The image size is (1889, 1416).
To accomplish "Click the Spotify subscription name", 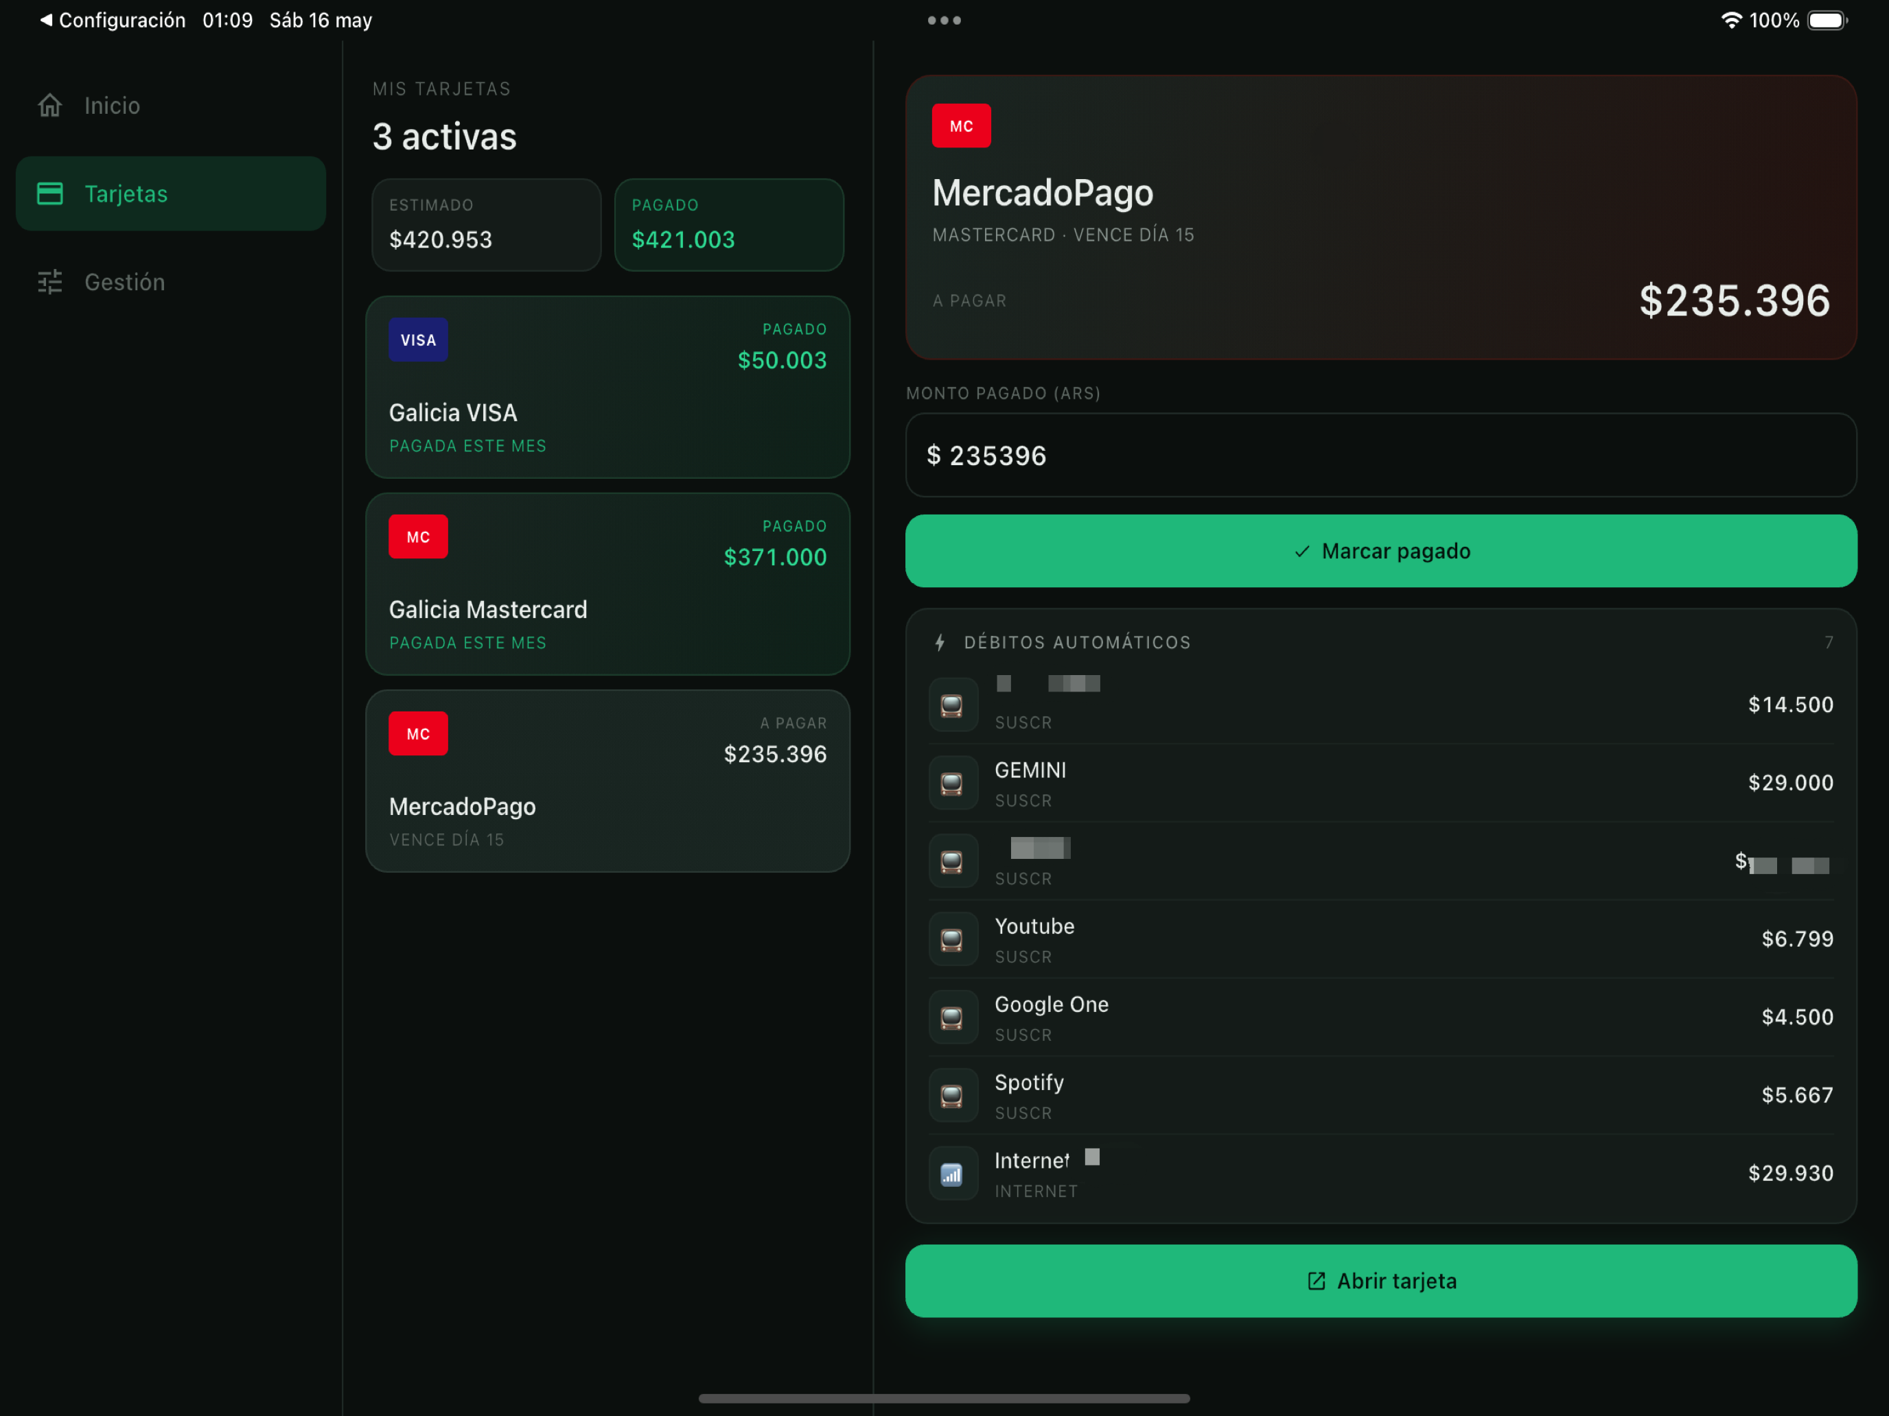I will [1029, 1083].
